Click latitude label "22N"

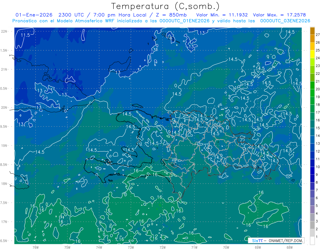click(4, 31)
